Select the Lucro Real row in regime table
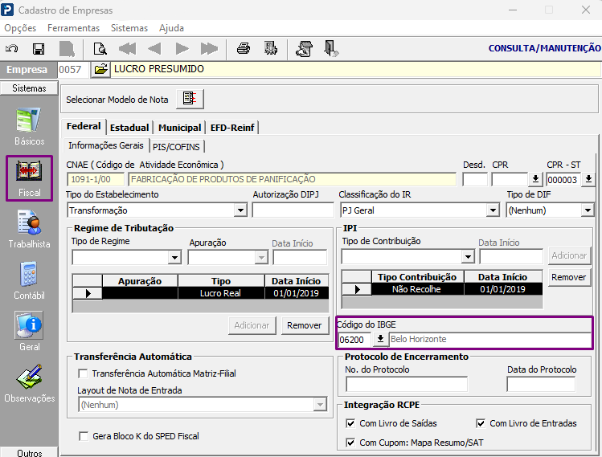Image resolution: width=602 pixels, height=457 pixels. pyautogui.click(x=201, y=293)
